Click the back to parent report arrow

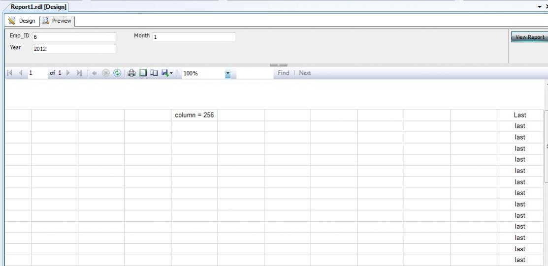94,73
